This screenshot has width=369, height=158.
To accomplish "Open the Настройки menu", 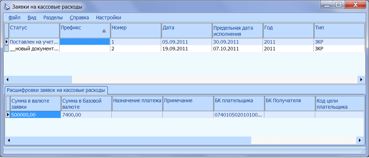I will click(109, 18).
